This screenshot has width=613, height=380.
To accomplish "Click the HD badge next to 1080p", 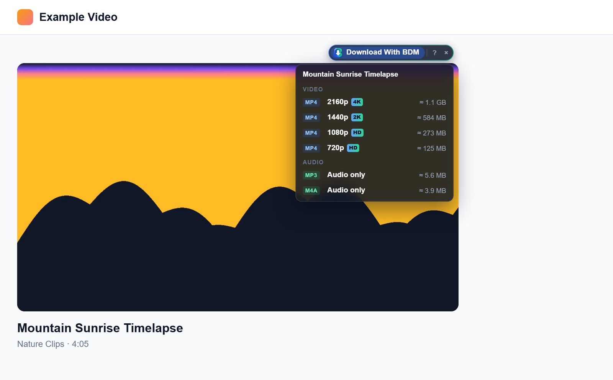I will (x=357, y=133).
